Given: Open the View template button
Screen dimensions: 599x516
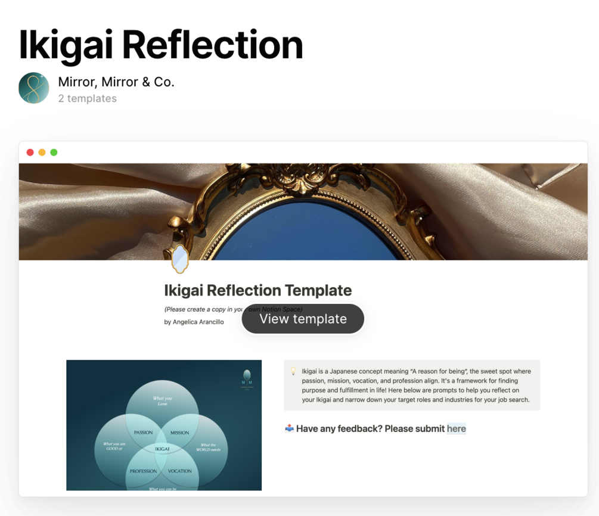Looking at the screenshot, I should [x=303, y=319].
